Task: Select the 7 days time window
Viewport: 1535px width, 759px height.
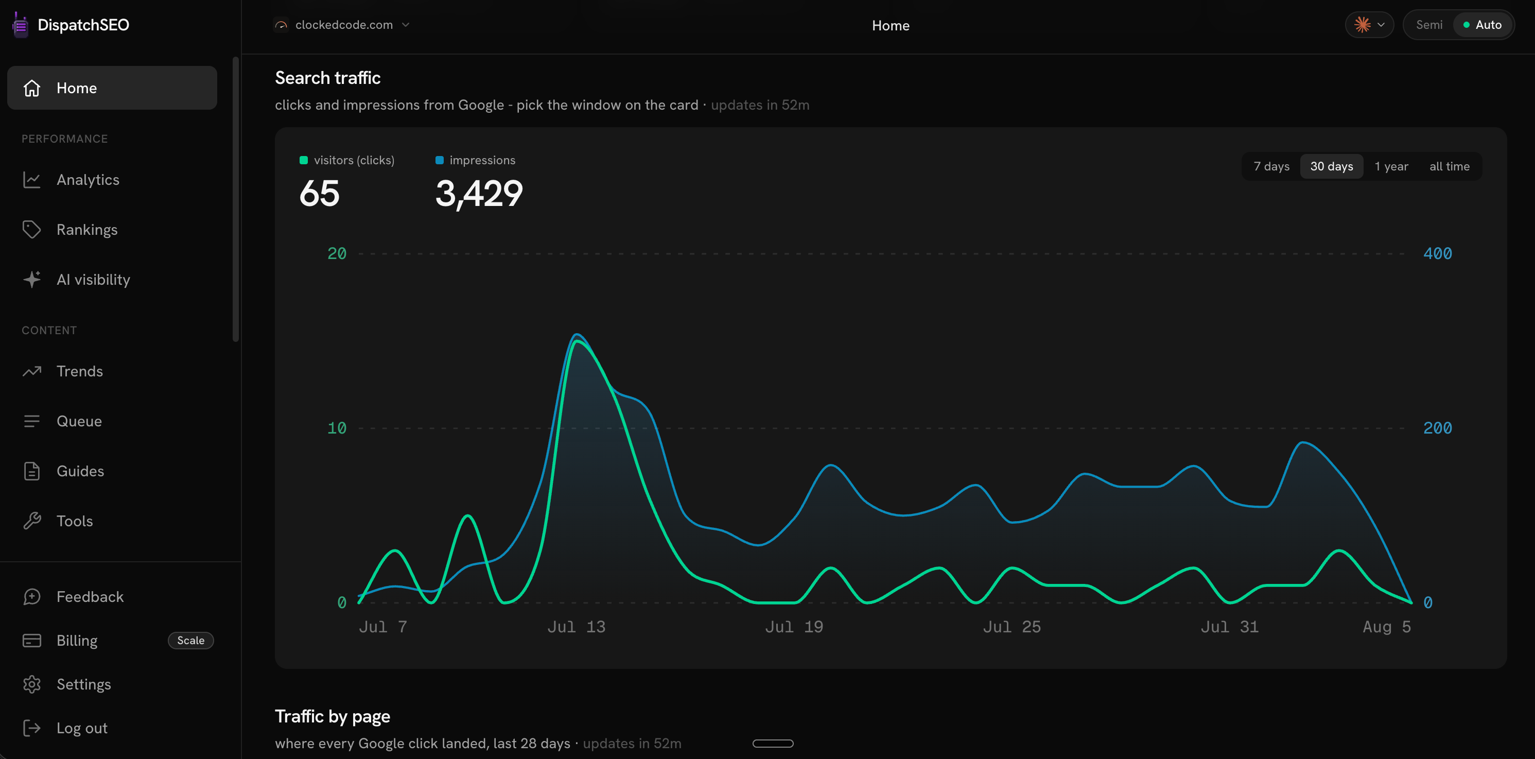Action: click(x=1271, y=166)
